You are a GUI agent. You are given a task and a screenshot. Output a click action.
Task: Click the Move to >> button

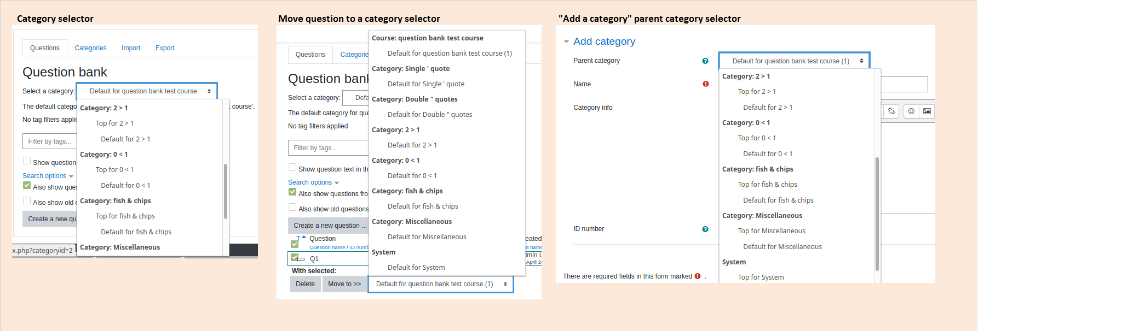344,284
